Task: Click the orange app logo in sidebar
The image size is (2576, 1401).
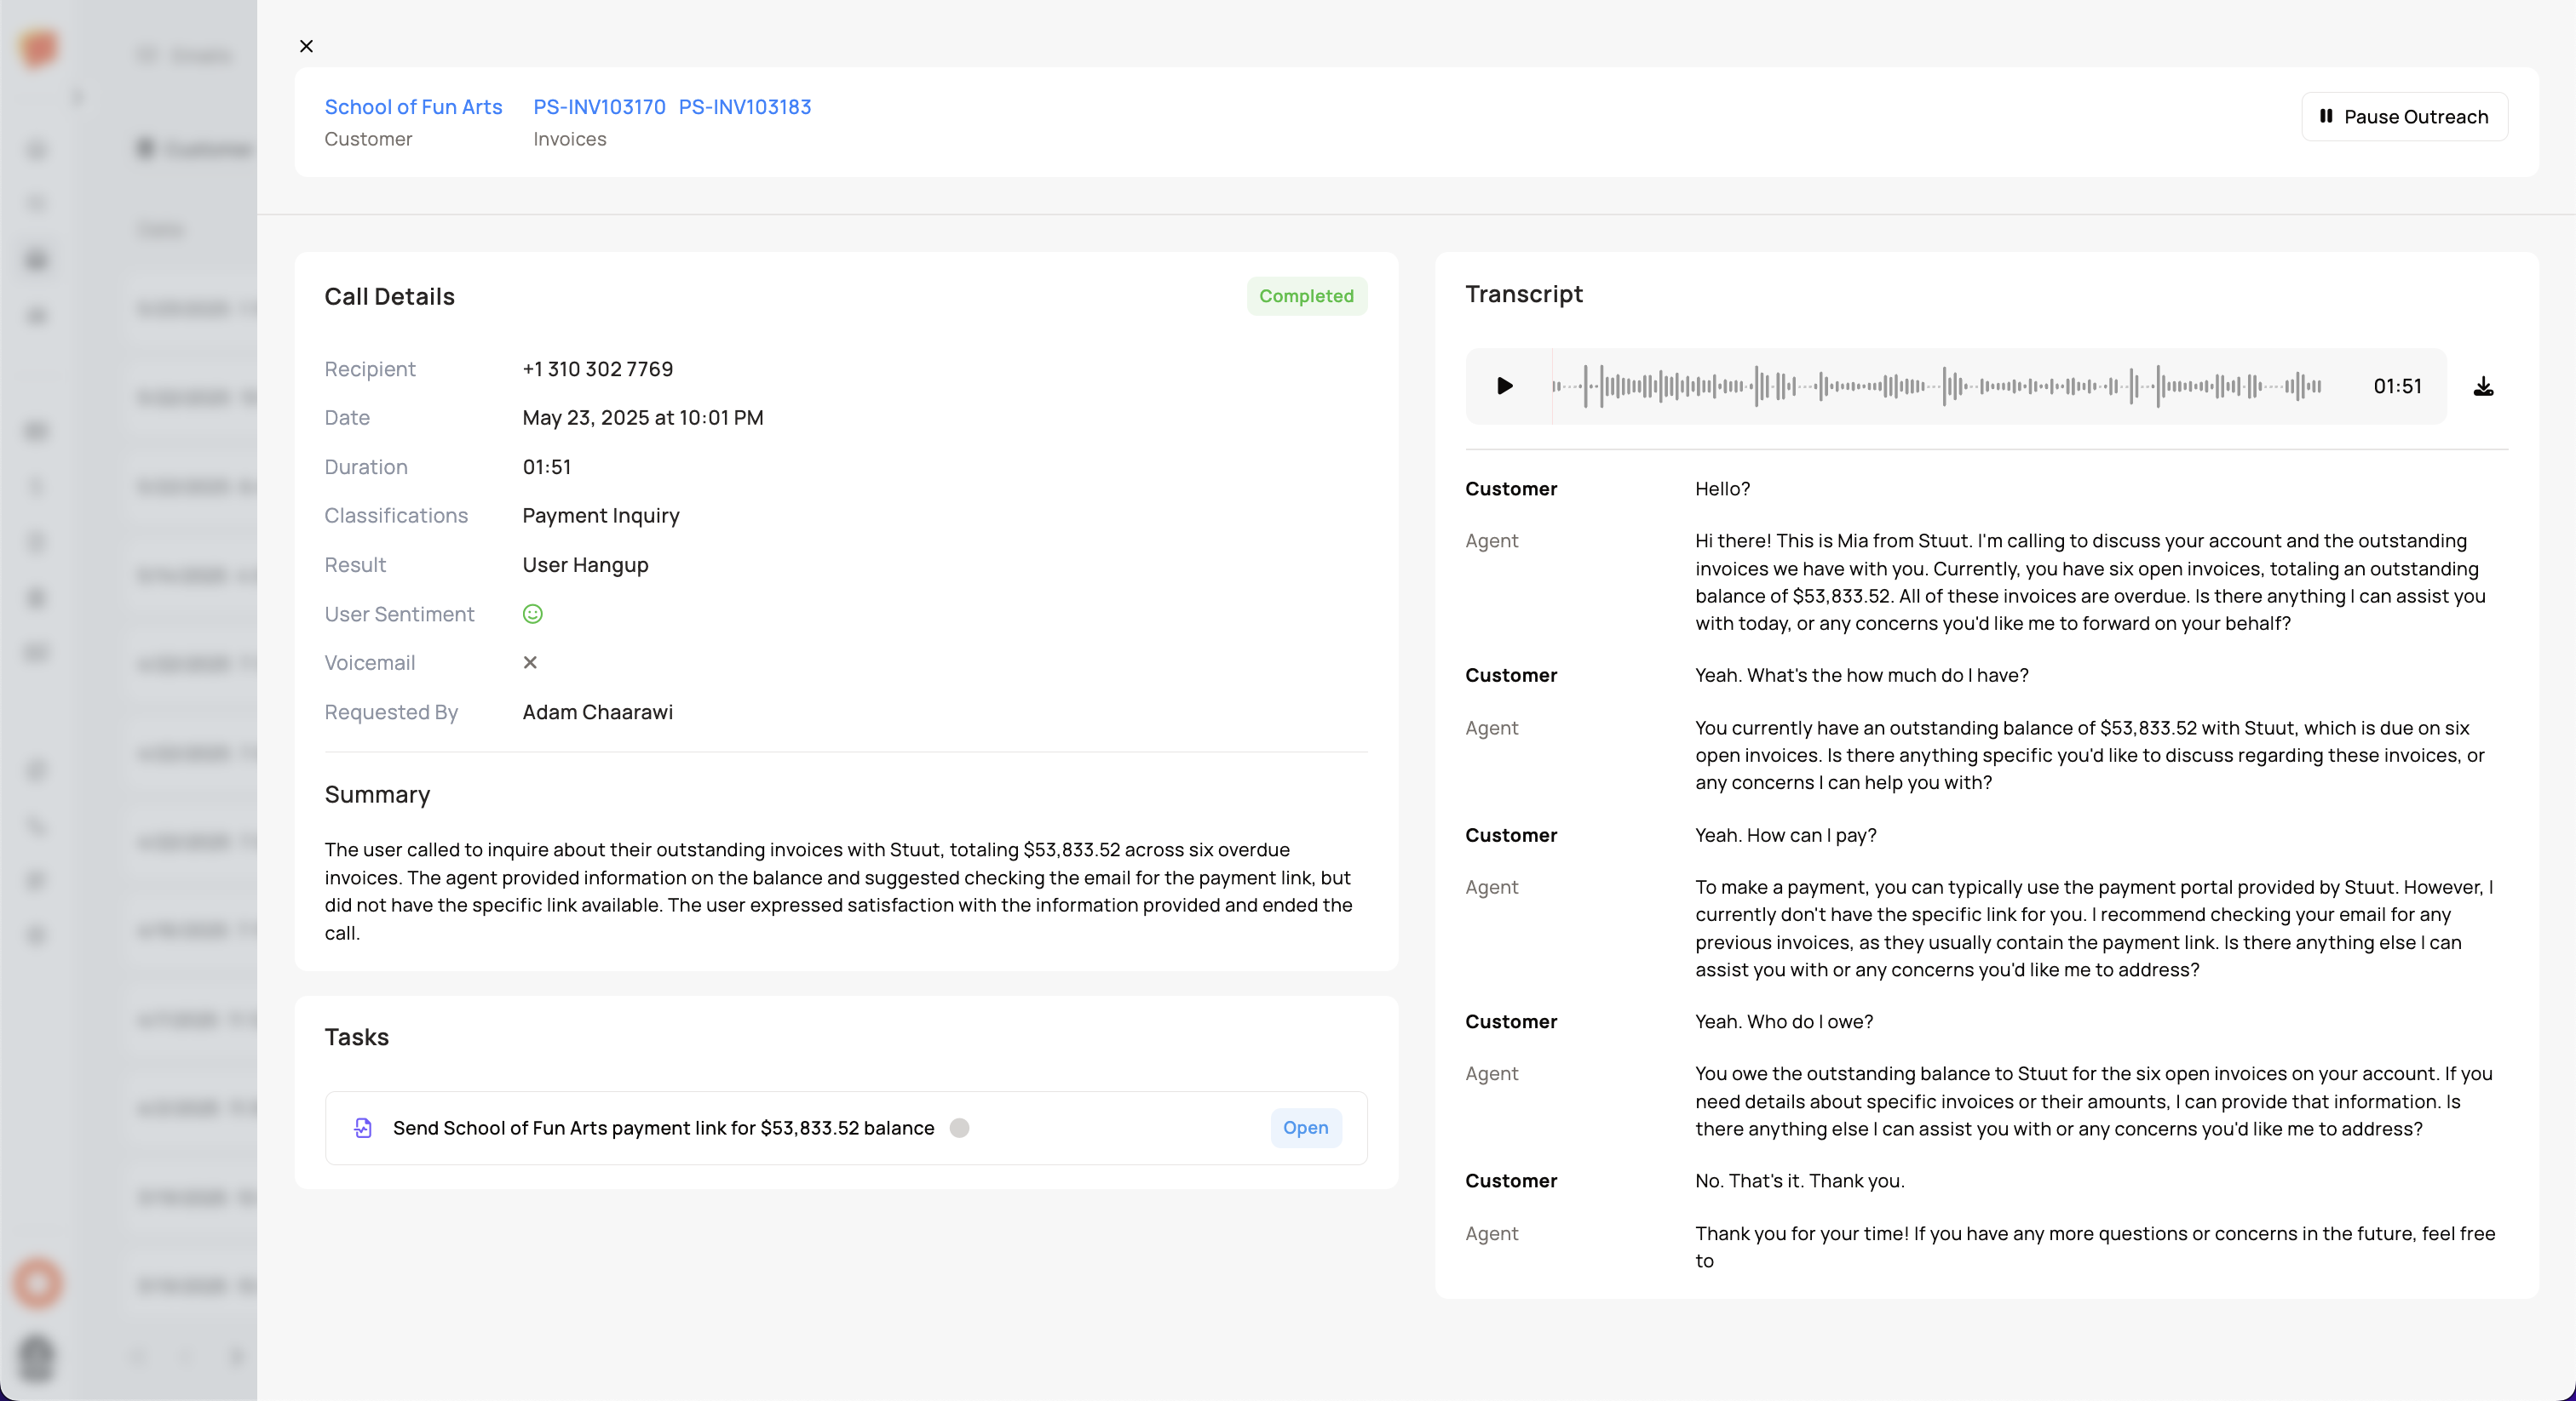Action: tap(38, 48)
